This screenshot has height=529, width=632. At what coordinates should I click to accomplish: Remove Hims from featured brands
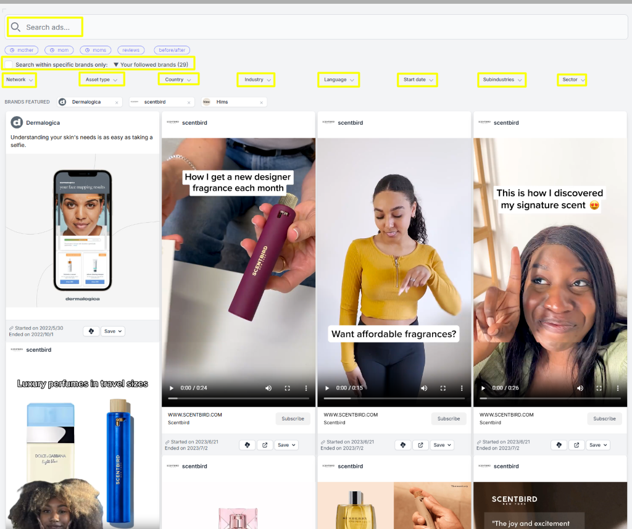(261, 102)
